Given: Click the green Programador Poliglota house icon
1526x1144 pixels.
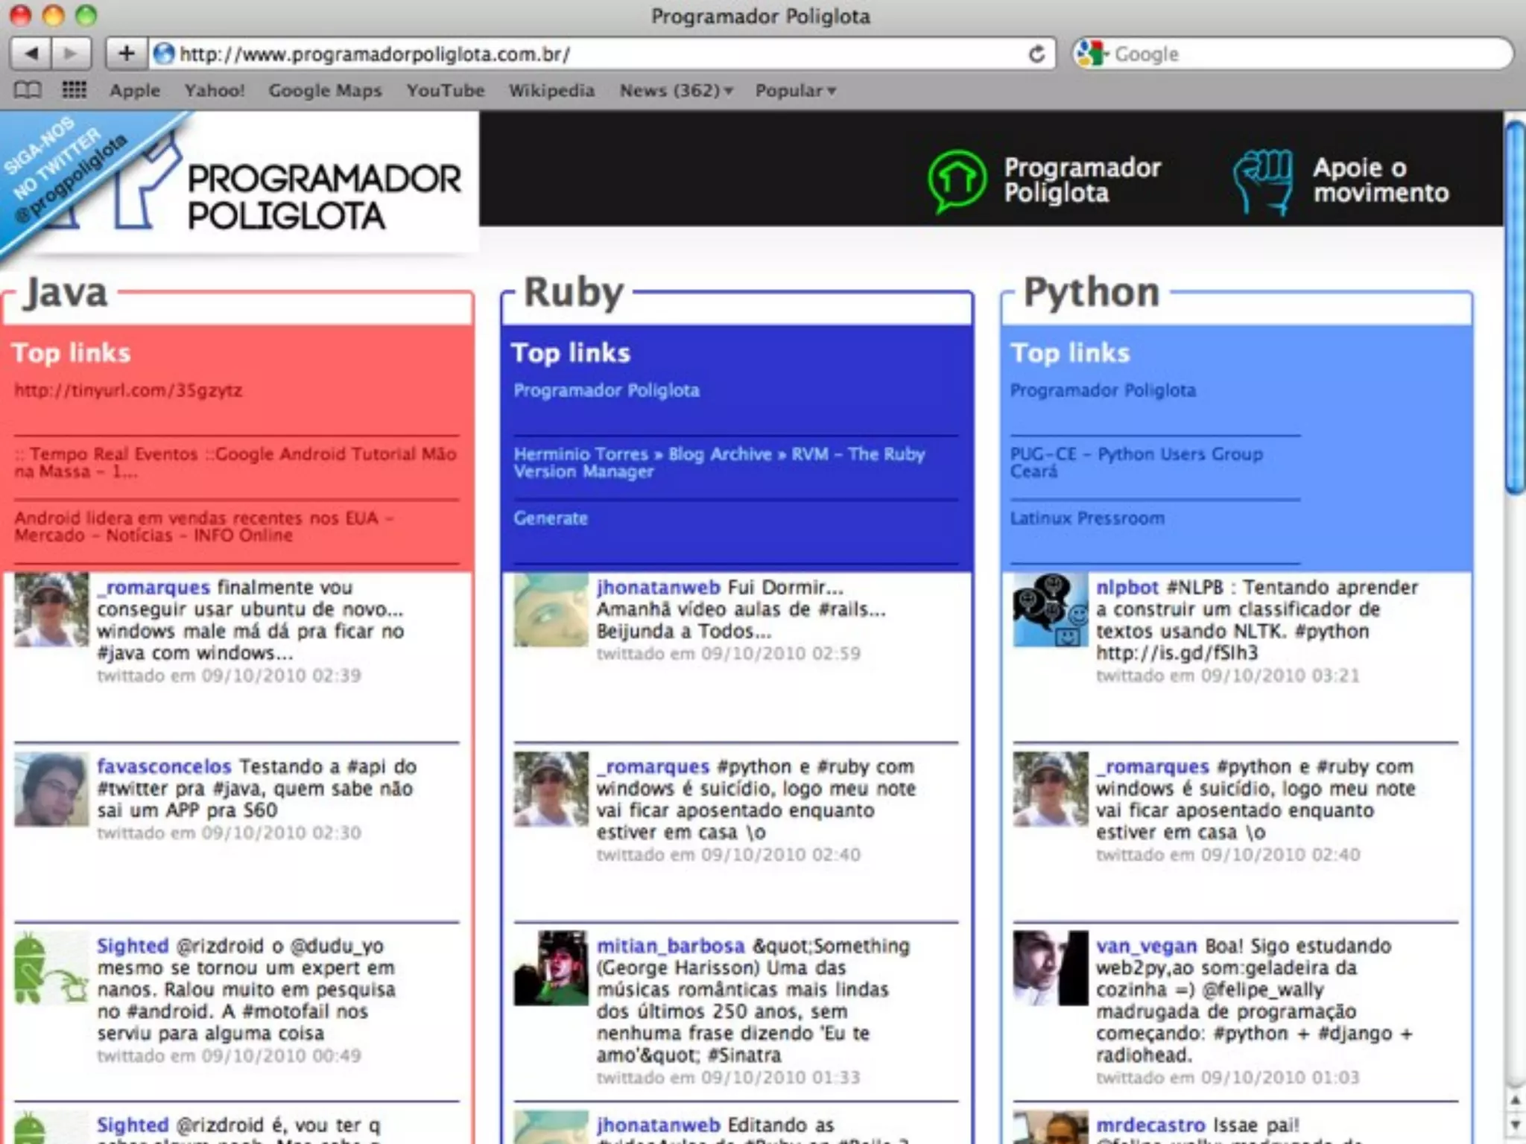Looking at the screenshot, I should tap(957, 180).
